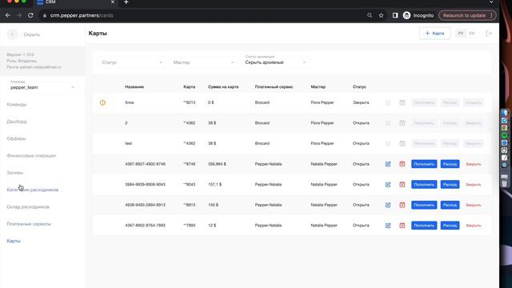Click the browser address bar URL

coord(82,15)
